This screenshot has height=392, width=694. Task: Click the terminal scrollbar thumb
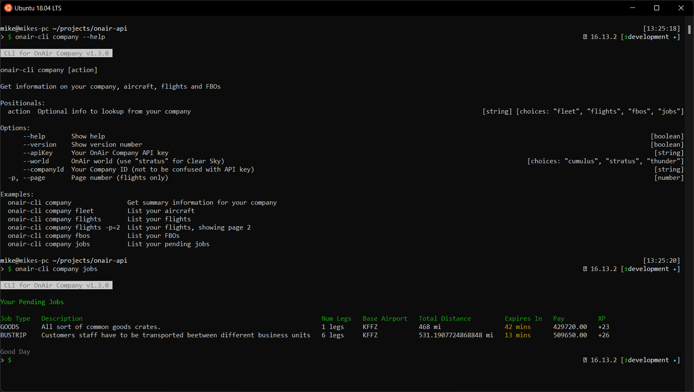[689, 29]
